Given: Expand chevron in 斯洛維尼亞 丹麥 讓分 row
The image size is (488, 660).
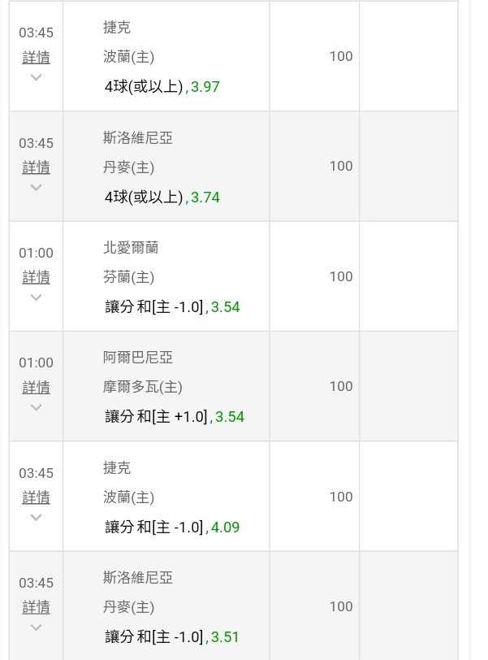Looking at the screenshot, I should [37, 627].
